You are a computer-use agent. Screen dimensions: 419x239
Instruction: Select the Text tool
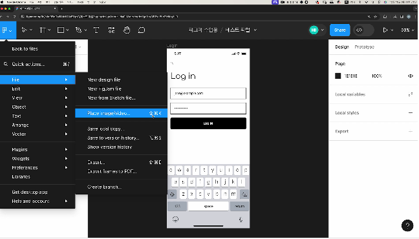96,30
